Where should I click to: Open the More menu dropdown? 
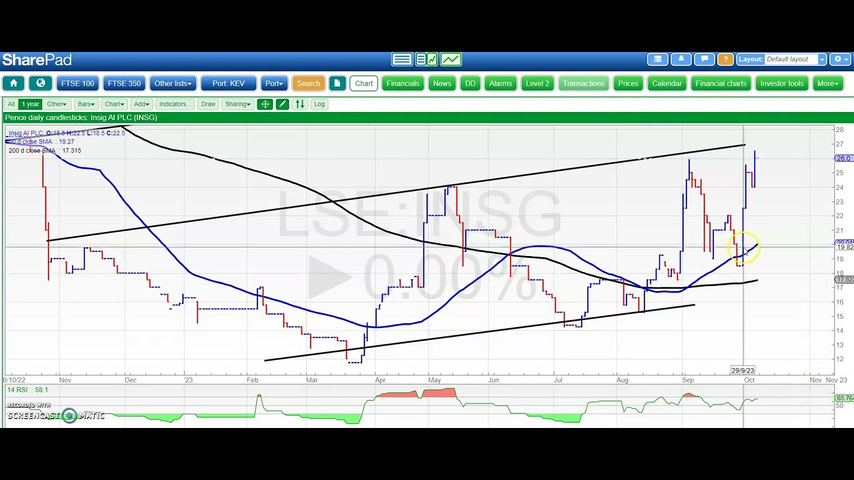coord(827,83)
